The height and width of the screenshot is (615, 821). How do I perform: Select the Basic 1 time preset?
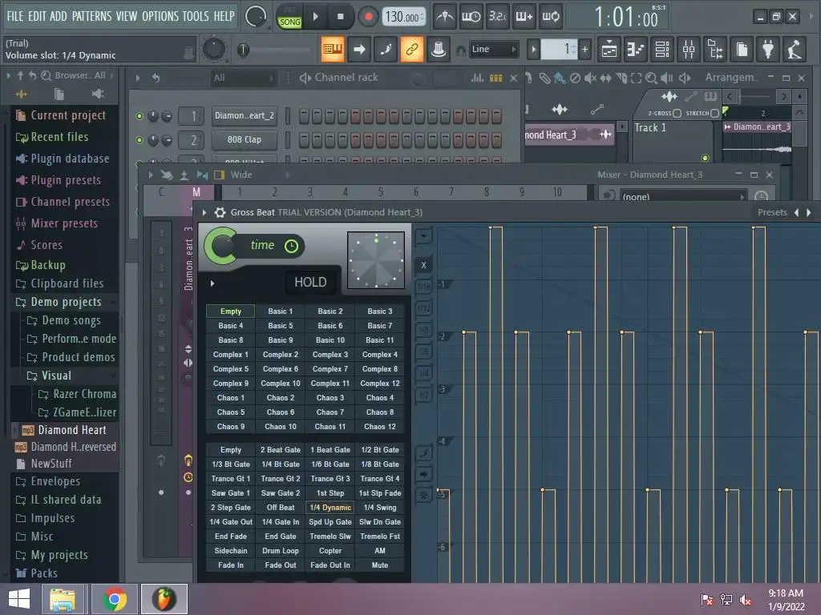[x=281, y=312]
